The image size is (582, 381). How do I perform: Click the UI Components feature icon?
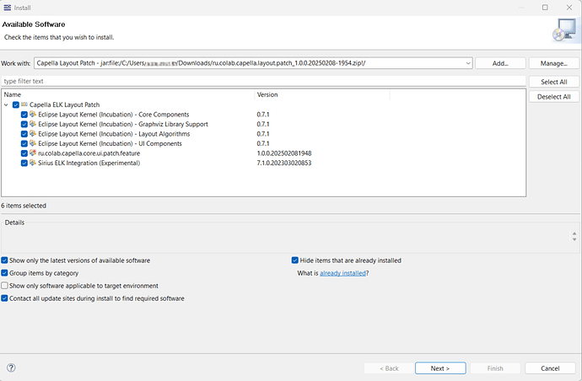(x=33, y=143)
